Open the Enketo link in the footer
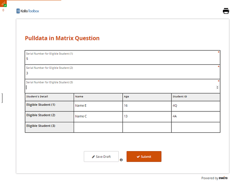Viewport: 245px width, 187px height. (223, 178)
